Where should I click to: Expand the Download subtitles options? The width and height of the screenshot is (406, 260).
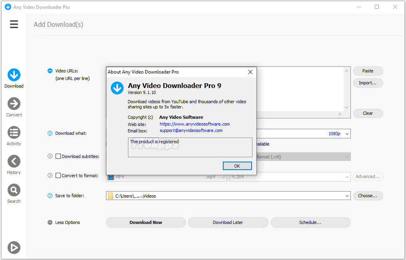[x=50, y=156]
